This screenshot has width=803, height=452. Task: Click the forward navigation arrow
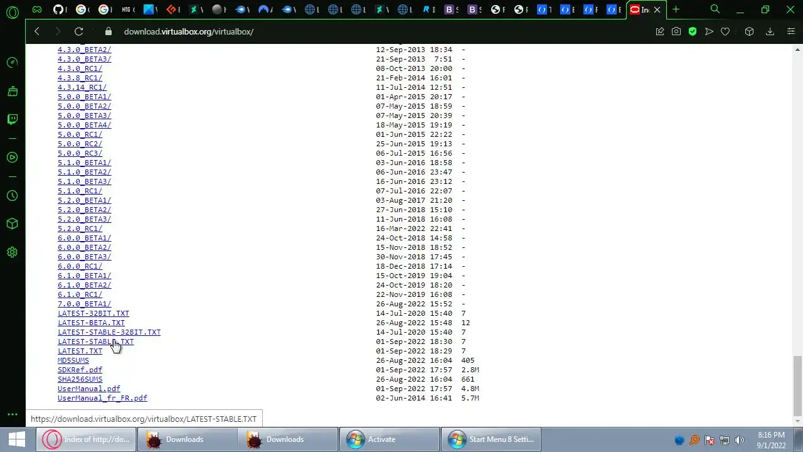(x=58, y=31)
